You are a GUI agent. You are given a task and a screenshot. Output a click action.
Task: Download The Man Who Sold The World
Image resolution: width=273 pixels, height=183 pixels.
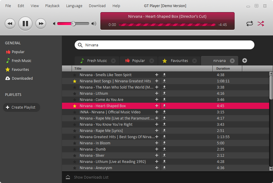click(164, 87)
